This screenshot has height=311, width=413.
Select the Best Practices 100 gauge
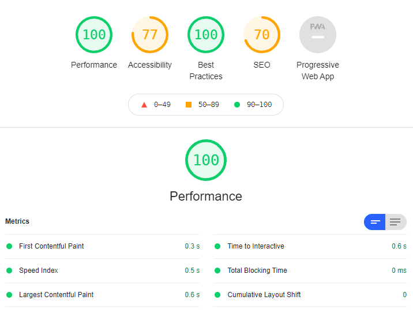point(206,35)
